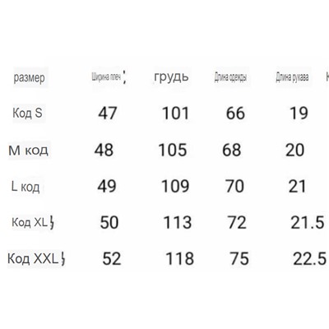Click shoulder width value 47
Viewport: 329px width, 329px height.
(x=108, y=113)
